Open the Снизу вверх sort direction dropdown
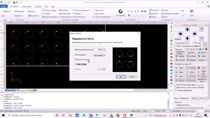Image resolution: width=210 pixels, height=118 pixels. pos(99,55)
